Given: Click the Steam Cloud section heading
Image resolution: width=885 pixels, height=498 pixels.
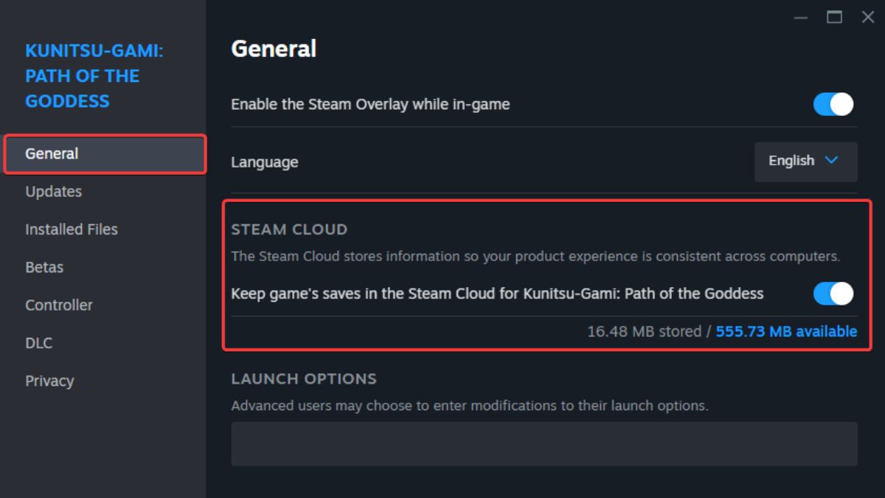Looking at the screenshot, I should click(x=289, y=229).
